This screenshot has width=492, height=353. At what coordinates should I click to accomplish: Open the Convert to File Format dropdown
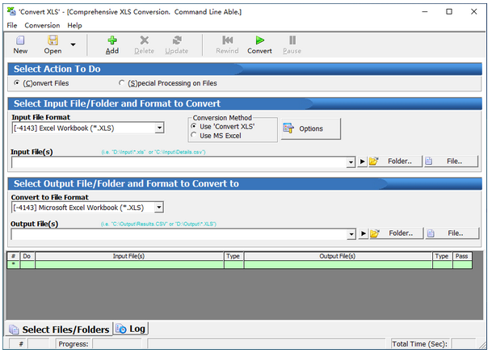pyautogui.click(x=159, y=207)
